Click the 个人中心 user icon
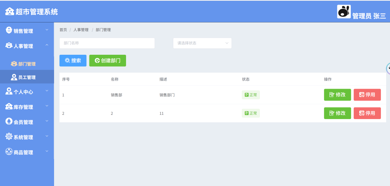Screen dimensions: 390x186 pyautogui.click(x=9, y=91)
